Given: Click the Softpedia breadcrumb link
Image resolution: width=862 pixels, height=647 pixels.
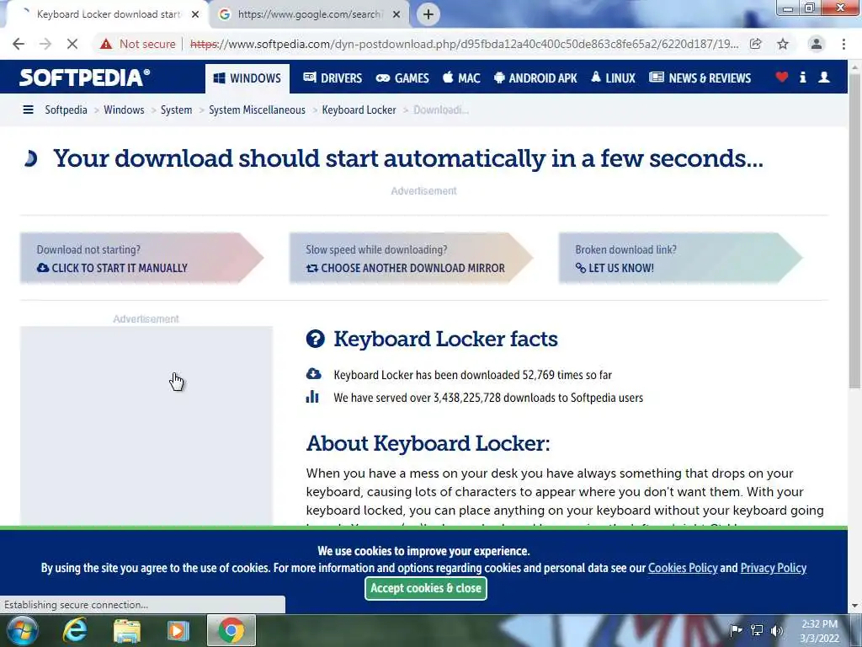Looking at the screenshot, I should [x=66, y=110].
